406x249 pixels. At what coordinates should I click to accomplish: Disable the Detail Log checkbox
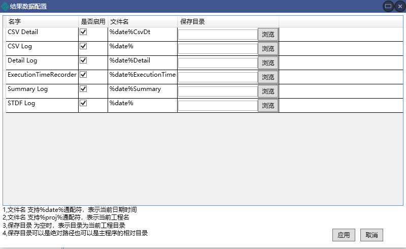[83, 60]
